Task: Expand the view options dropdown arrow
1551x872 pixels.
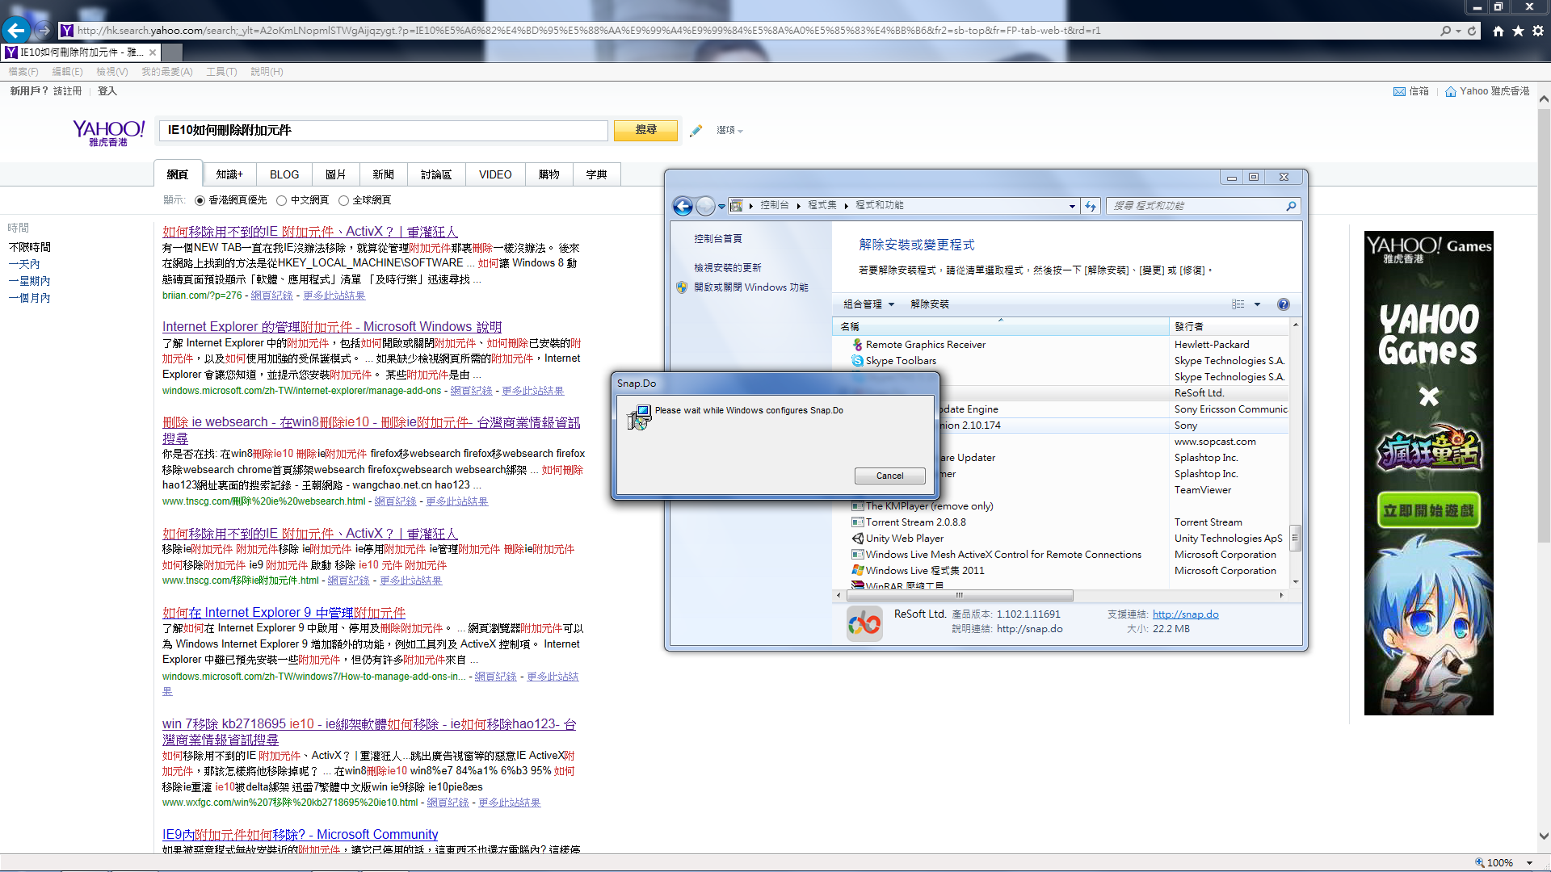Action: tap(1257, 304)
